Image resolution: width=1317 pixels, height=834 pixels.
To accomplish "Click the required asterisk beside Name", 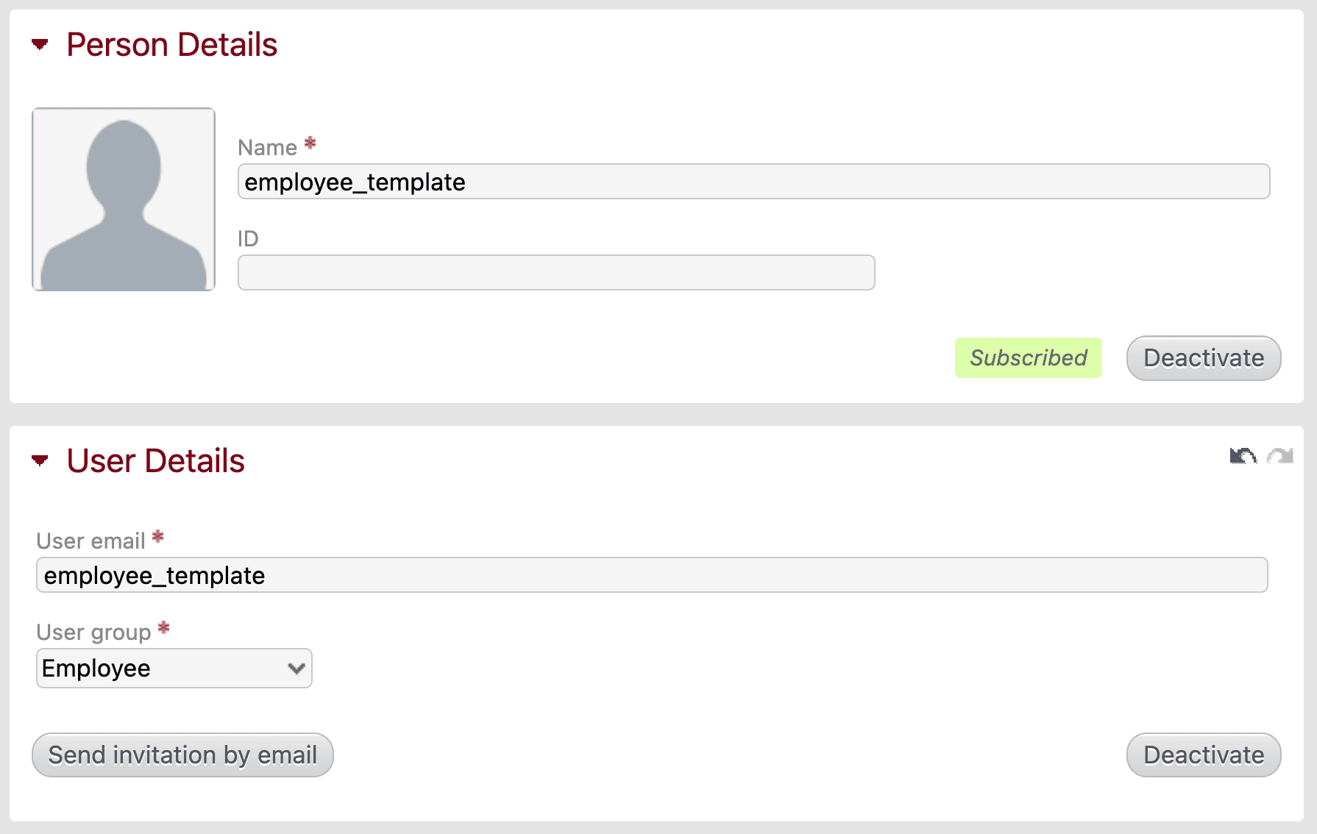I will tap(310, 143).
